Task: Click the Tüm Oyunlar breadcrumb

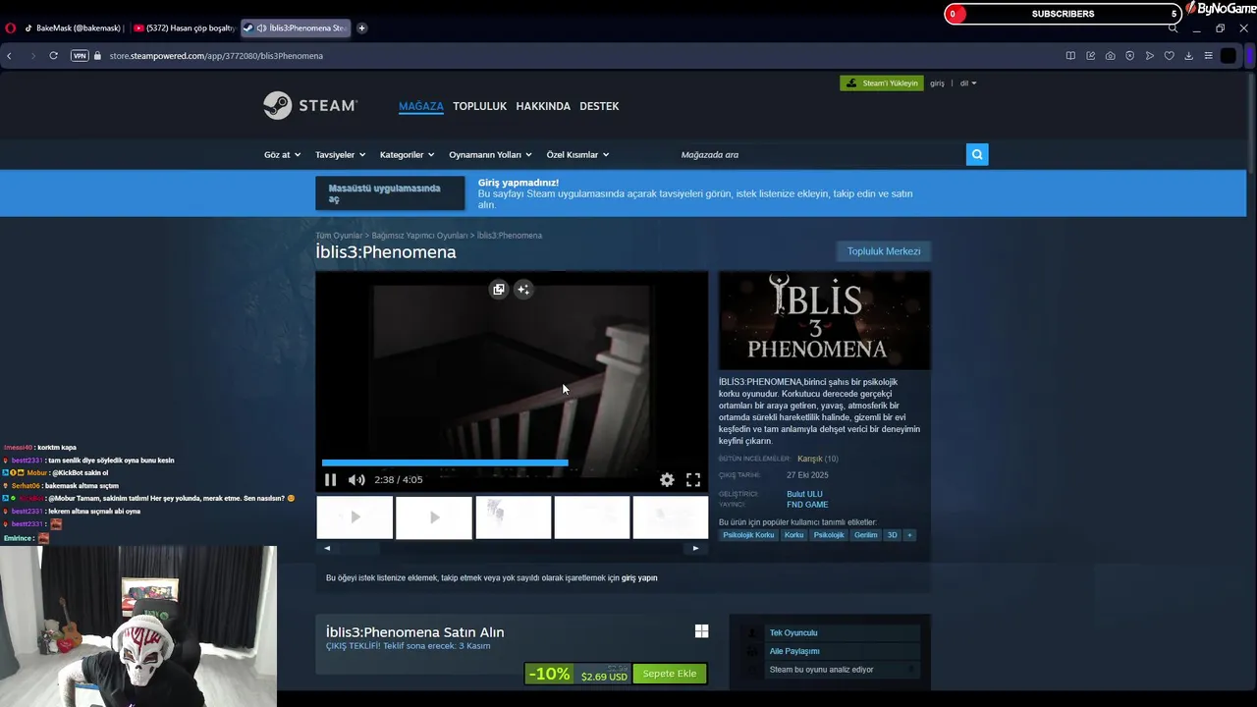Action: (x=339, y=236)
